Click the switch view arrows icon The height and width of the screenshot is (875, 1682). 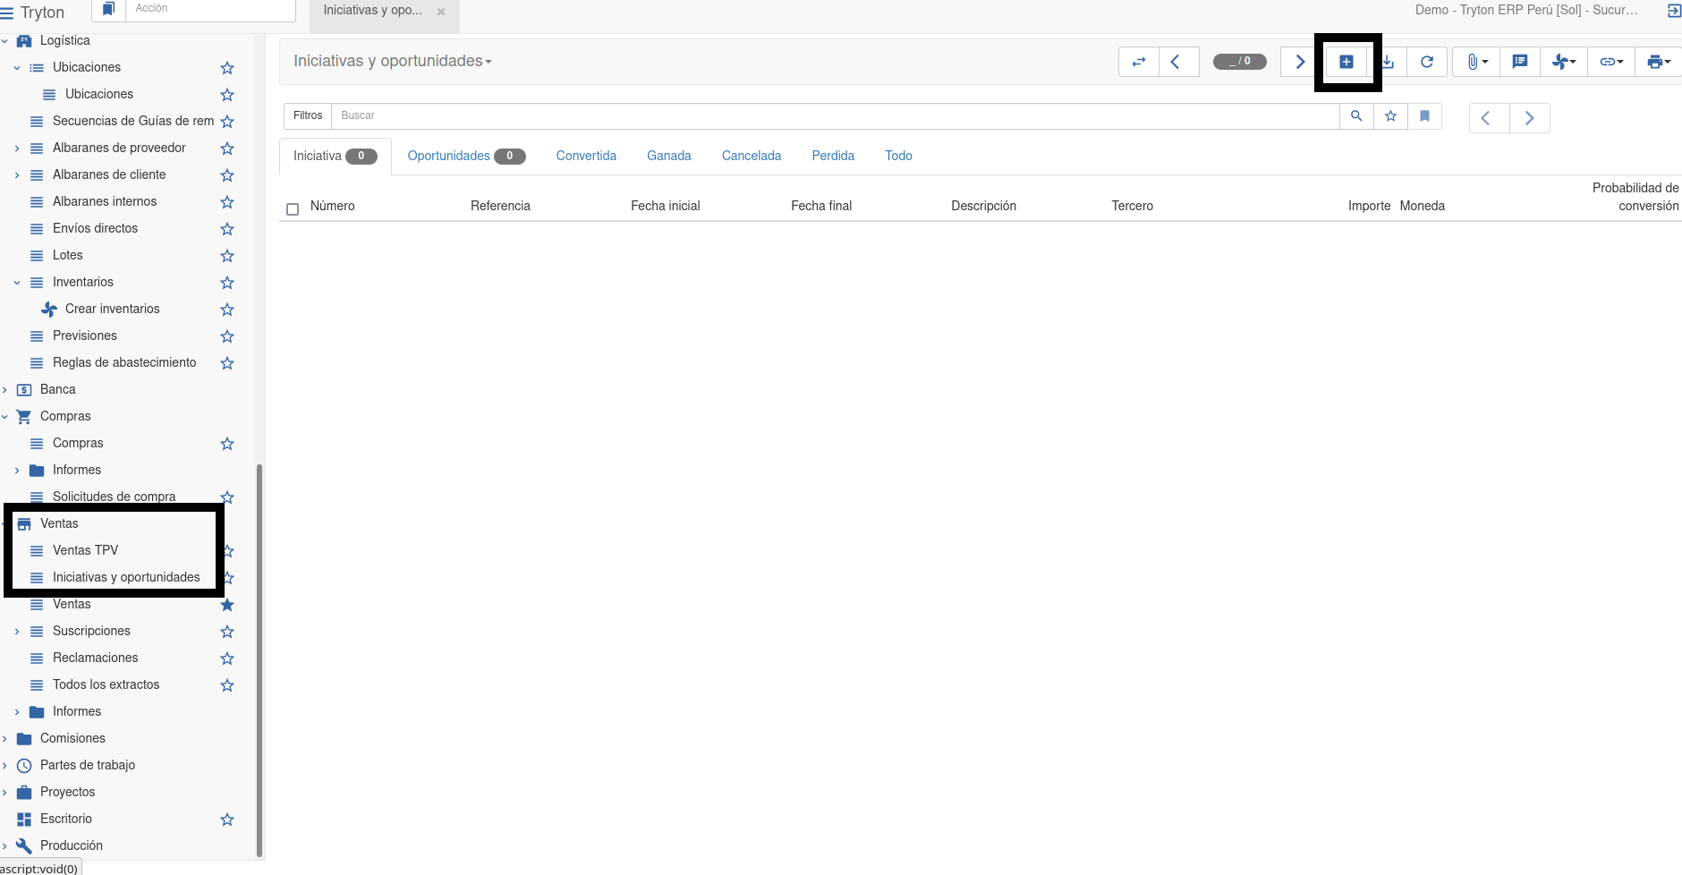[x=1138, y=62]
